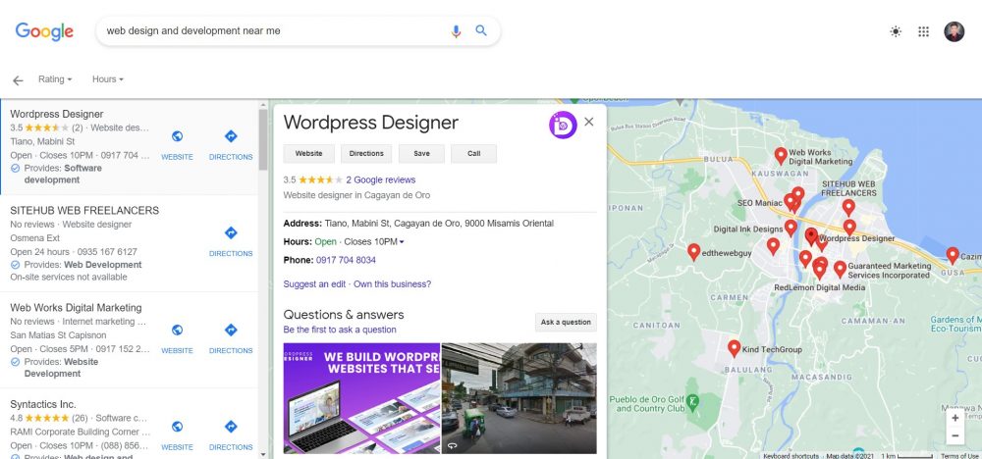This screenshot has width=982, height=459.
Task: Open the Rating filter dropdown
Action: pyautogui.click(x=55, y=79)
